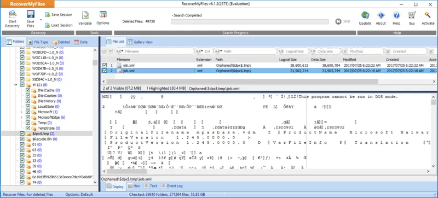The image size is (438, 198).
Task: Open the Filename filter mode dropdown
Action: 119,51
